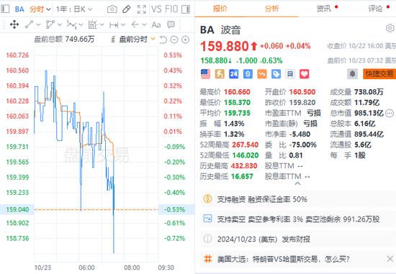Select the range span tool
This screenshot has width=396, height=274.
click(114, 25)
